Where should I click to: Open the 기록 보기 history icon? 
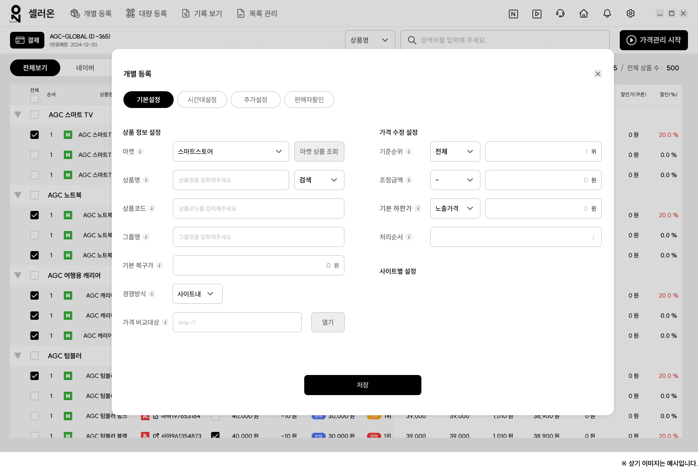(185, 13)
